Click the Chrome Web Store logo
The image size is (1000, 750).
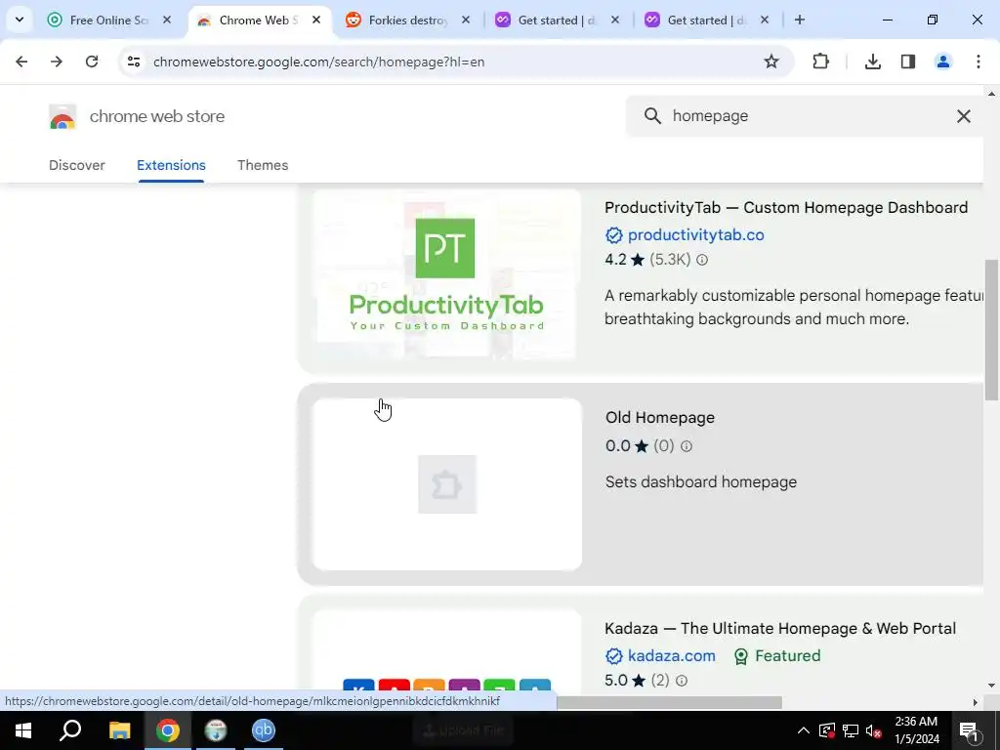click(x=62, y=117)
